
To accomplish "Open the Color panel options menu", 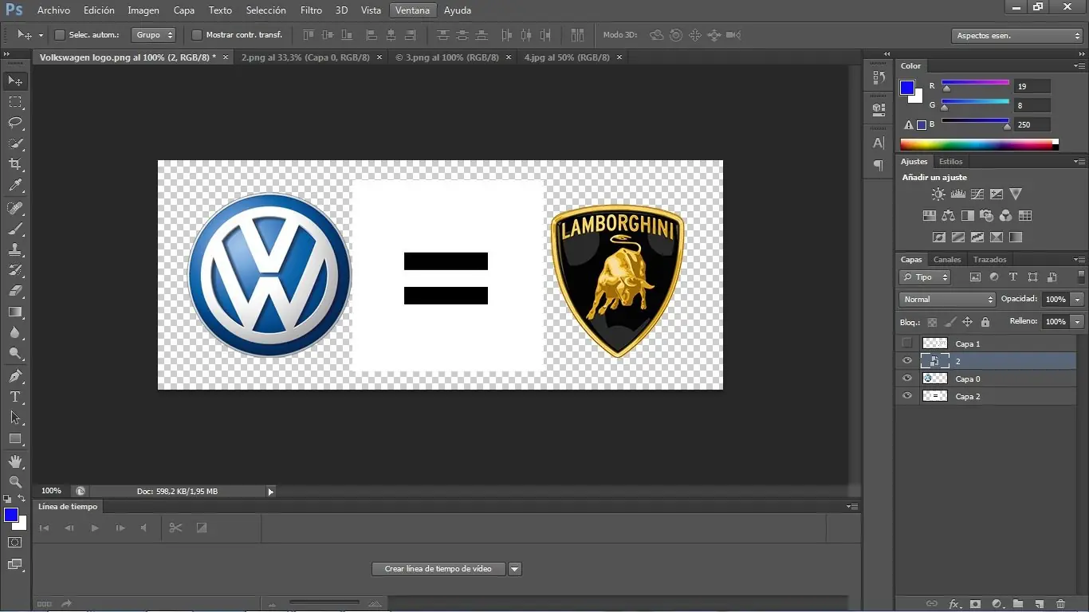I will (1079, 65).
